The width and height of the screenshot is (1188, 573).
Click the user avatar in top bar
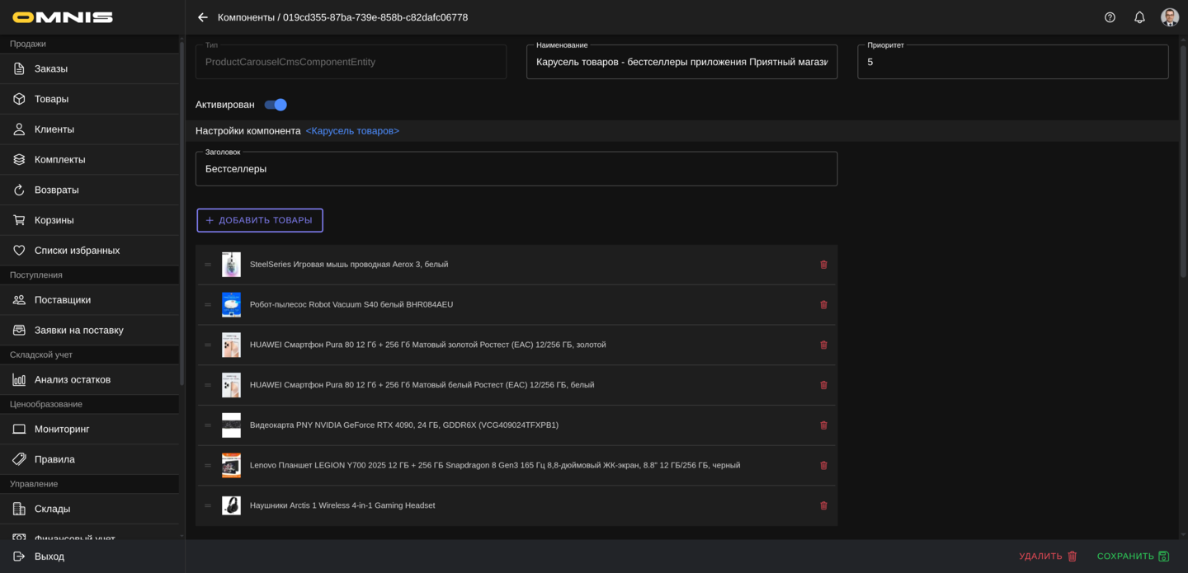1169,17
